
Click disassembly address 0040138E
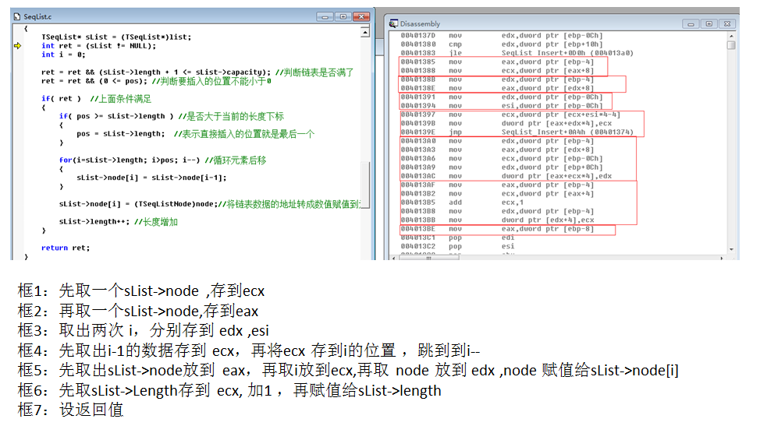(x=417, y=88)
